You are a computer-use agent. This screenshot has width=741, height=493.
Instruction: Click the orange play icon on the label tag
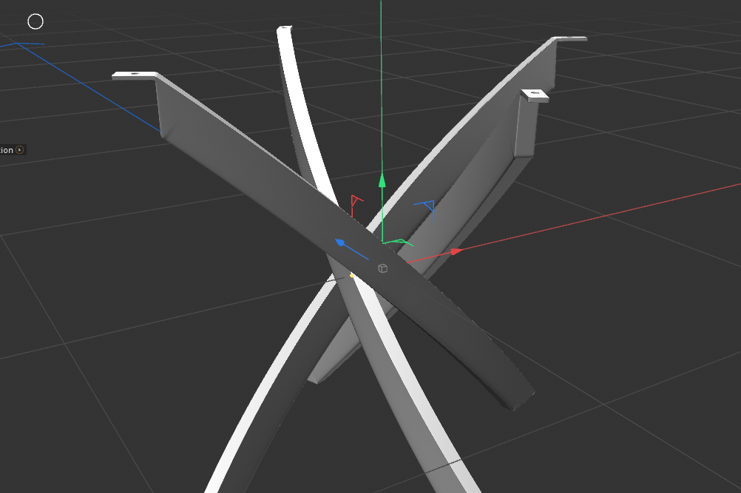tap(20, 150)
